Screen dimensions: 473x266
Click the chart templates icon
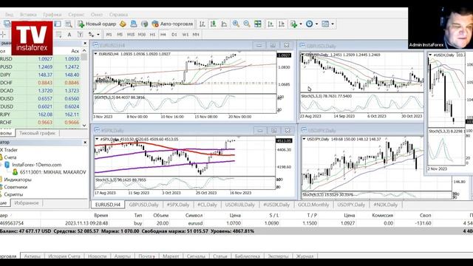tap(325, 24)
